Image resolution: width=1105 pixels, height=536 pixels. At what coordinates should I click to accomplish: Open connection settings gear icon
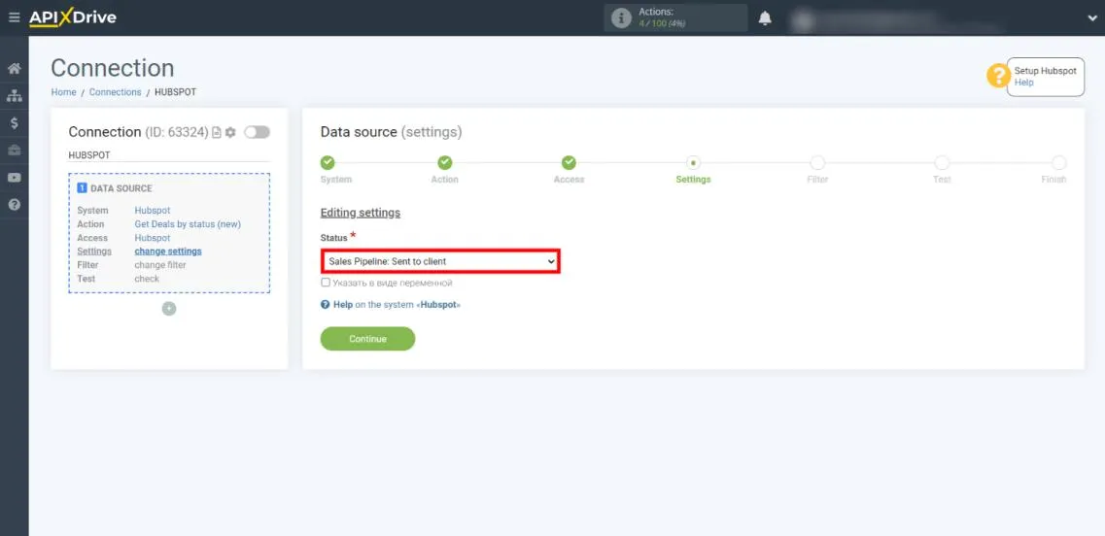pyautogui.click(x=231, y=132)
